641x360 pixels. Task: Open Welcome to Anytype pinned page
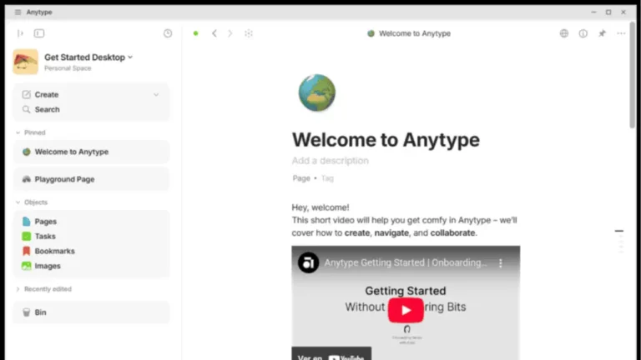click(92, 152)
